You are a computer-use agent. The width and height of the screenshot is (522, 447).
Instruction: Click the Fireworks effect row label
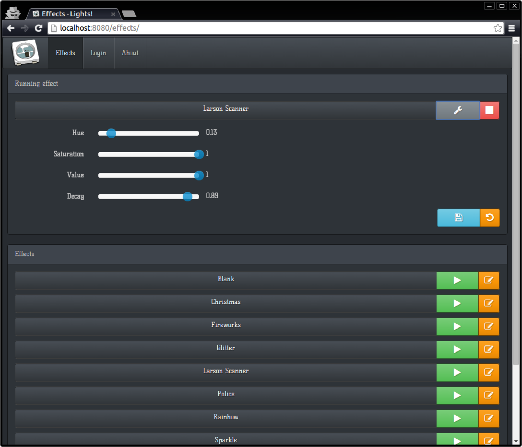pos(226,325)
